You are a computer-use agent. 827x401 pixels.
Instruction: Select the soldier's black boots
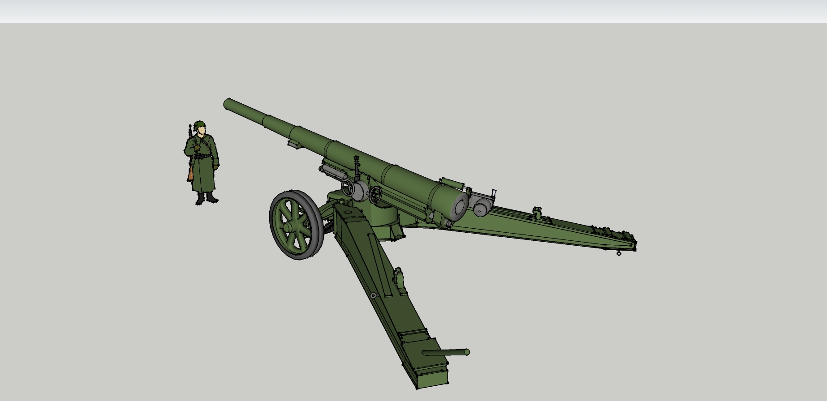pos(206,198)
